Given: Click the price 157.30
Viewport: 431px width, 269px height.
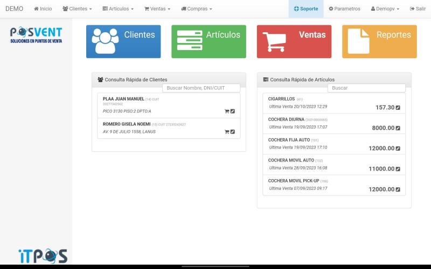Looking at the screenshot, I should (385, 108).
